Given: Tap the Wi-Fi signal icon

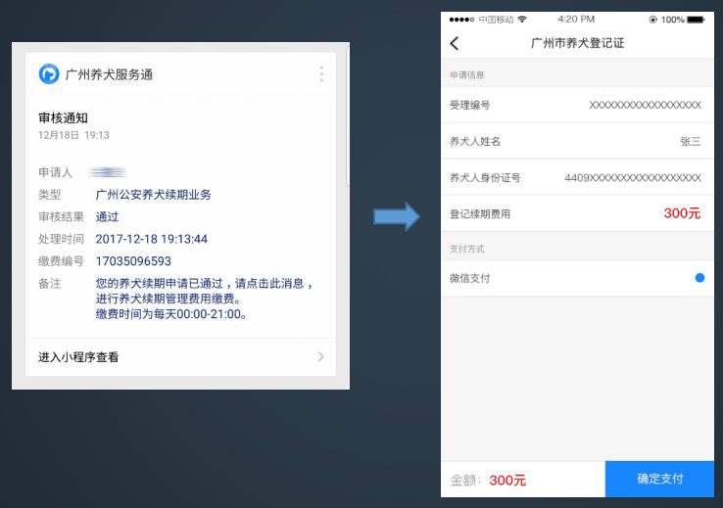Looking at the screenshot, I should (522, 20).
